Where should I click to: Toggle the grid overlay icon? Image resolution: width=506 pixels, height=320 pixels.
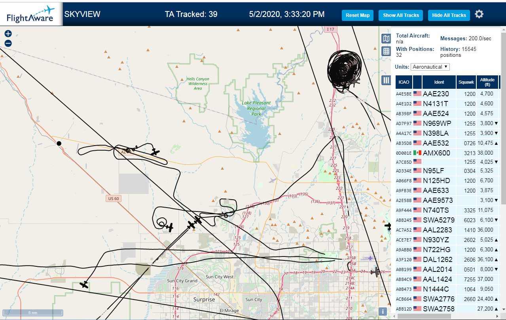pyautogui.click(x=386, y=51)
